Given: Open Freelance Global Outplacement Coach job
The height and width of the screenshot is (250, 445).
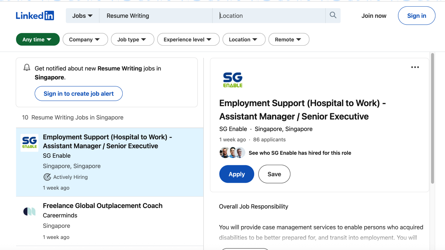Looking at the screenshot, I should [x=103, y=206].
